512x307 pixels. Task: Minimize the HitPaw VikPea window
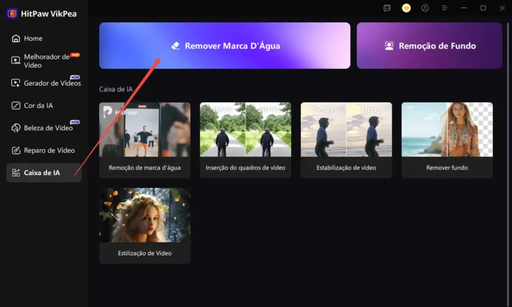(x=463, y=8)
